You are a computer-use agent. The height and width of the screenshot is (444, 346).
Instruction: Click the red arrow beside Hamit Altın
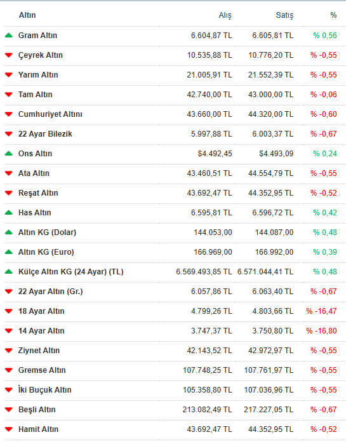point(9,429)
